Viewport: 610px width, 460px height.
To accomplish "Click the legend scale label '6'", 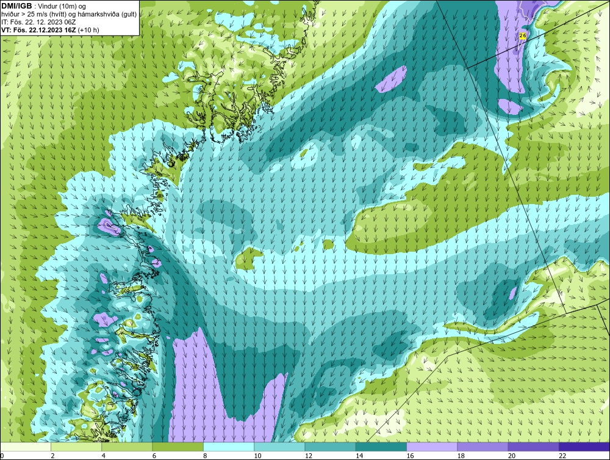I will point(154,456).
